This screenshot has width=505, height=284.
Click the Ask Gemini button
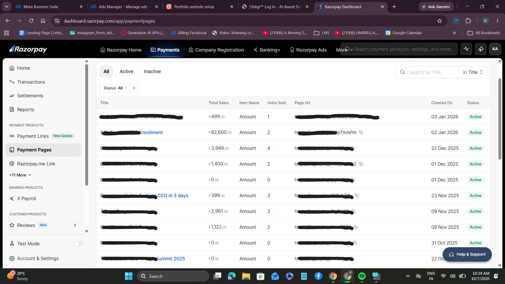(x=436, y=7)
